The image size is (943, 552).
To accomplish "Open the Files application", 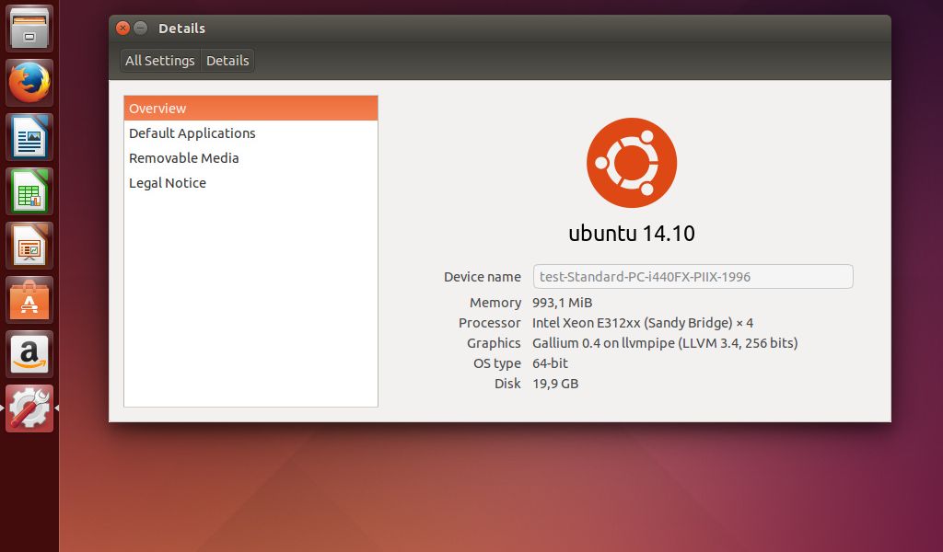I will [x=29, y=28].
